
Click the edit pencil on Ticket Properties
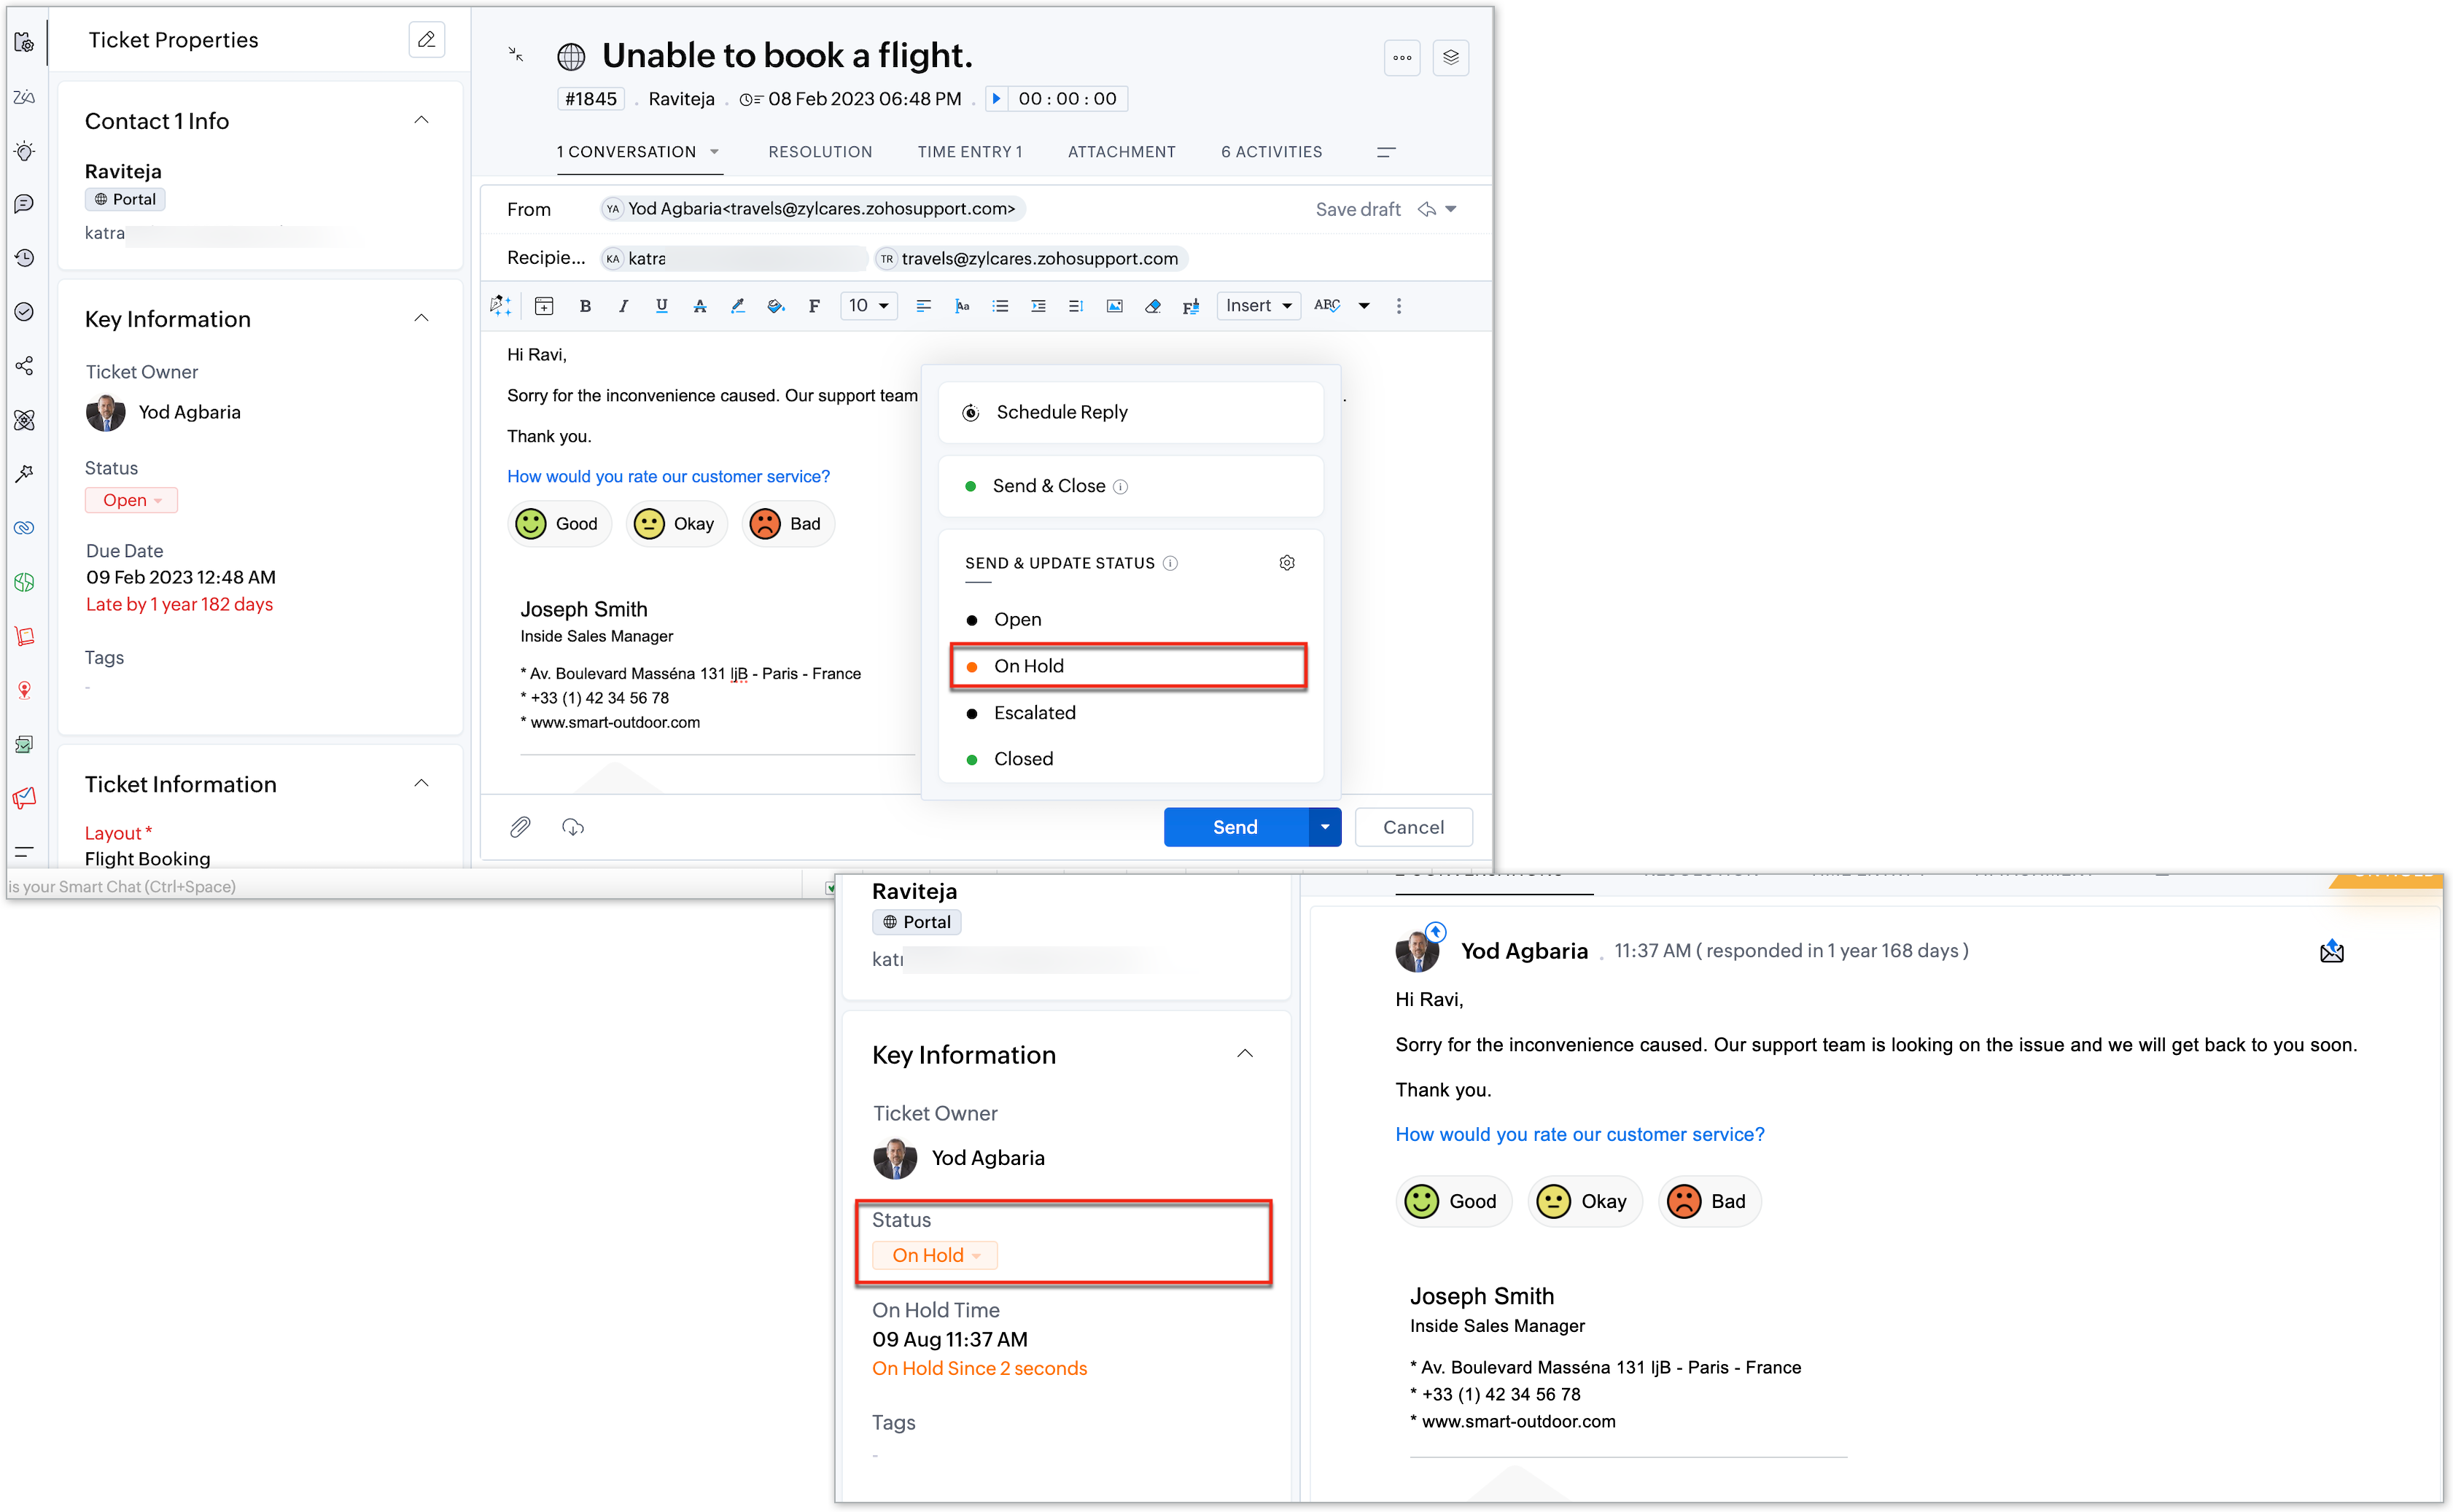(427, 40)
